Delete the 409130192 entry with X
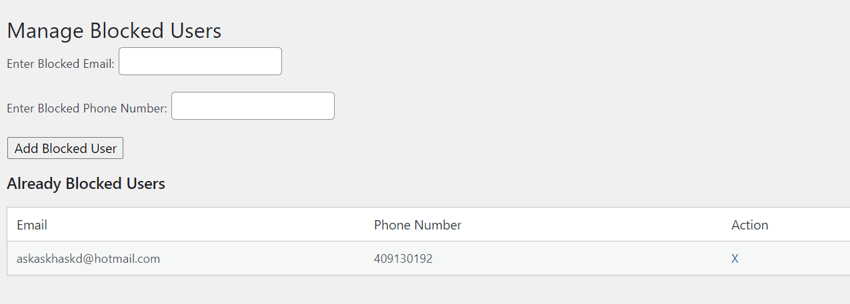The height and width of the screenshot is (304, 850). click(735, 259)
